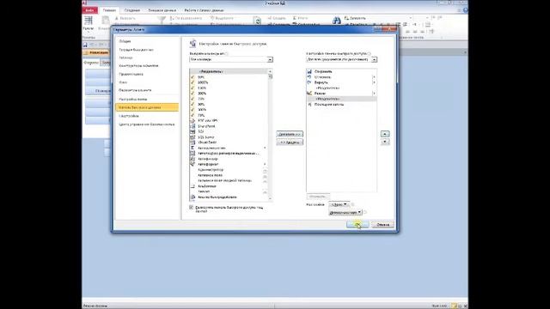Expand the Автовычисления submenu arrow
Image resolution: width=550 pixels, height=309 pixels.
coord(265,148)
